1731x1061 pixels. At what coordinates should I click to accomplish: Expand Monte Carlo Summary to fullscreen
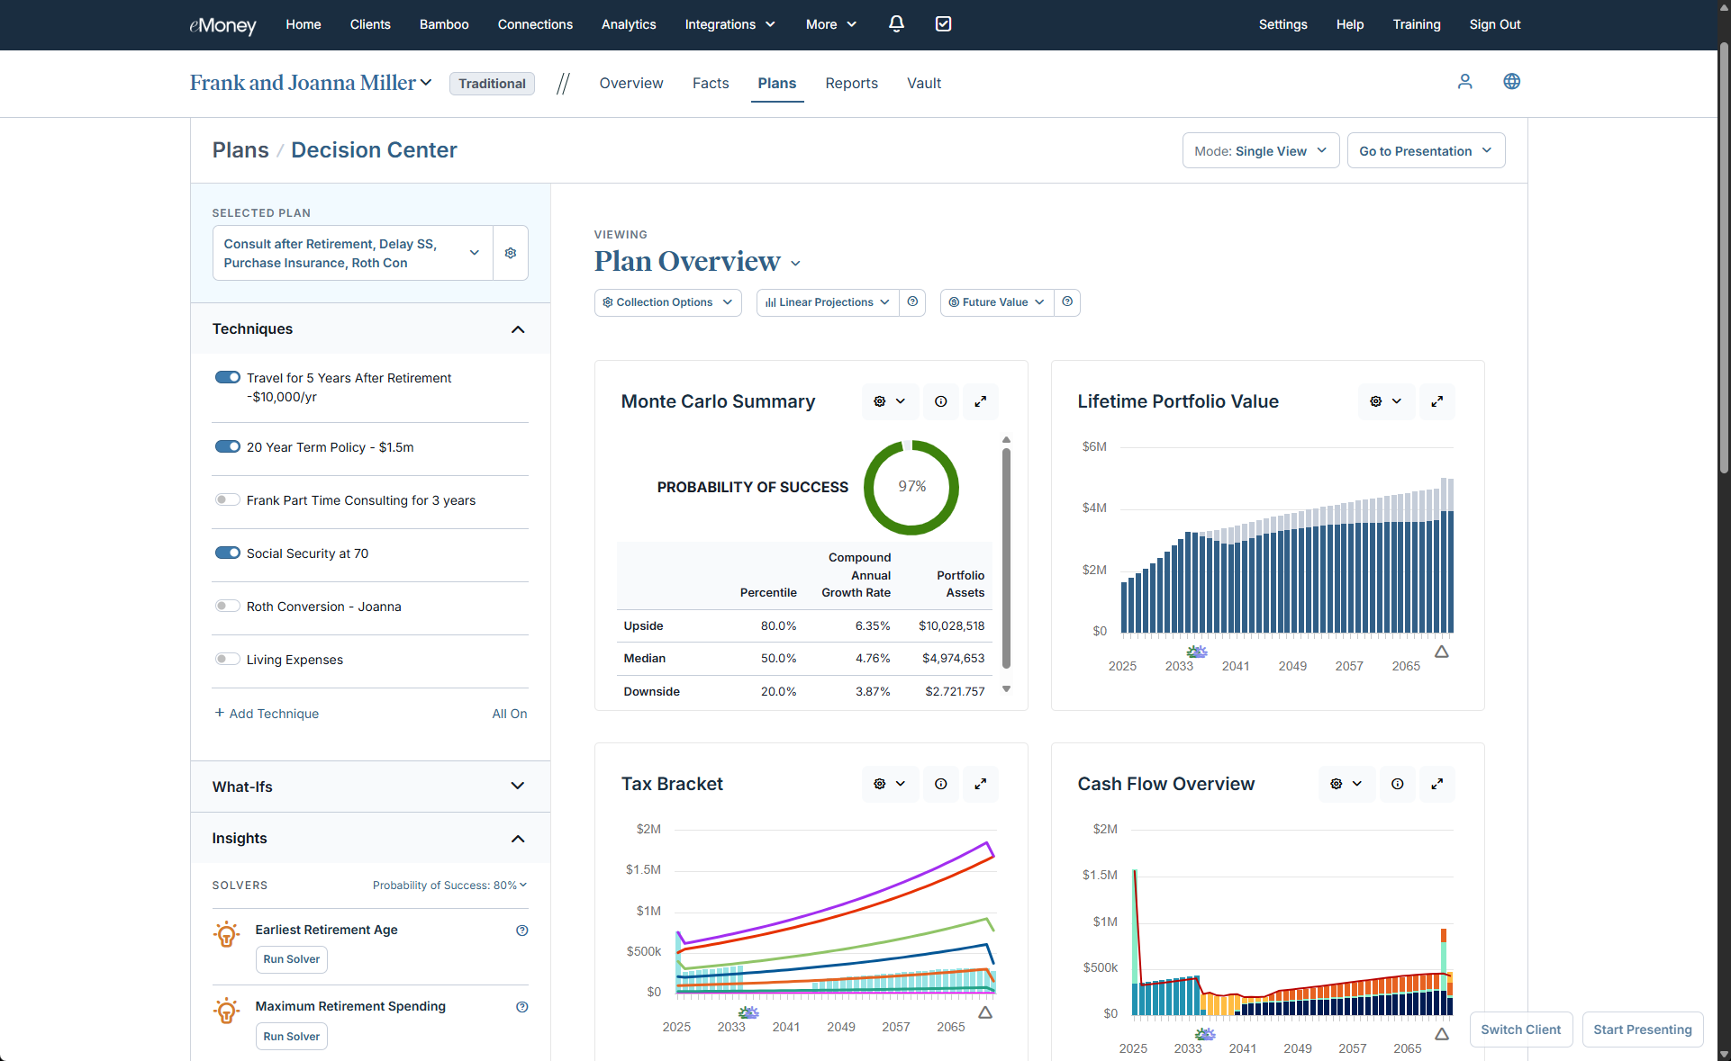[x=981, y=401]
